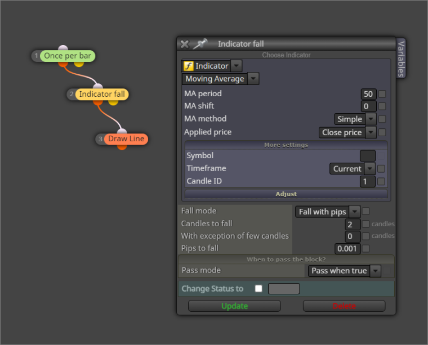
Task: Click the red Delete button
Action: pos(344,306)
